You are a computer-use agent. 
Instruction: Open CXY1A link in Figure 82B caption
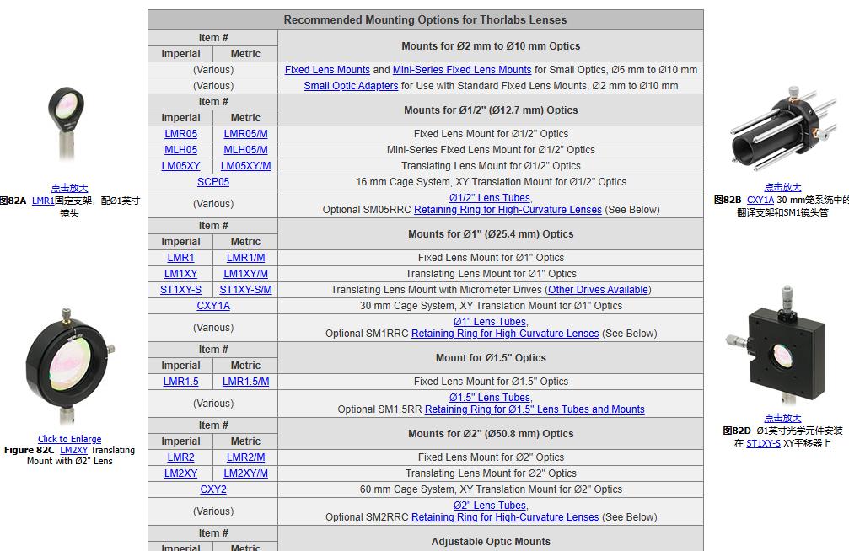coord(760,200)
